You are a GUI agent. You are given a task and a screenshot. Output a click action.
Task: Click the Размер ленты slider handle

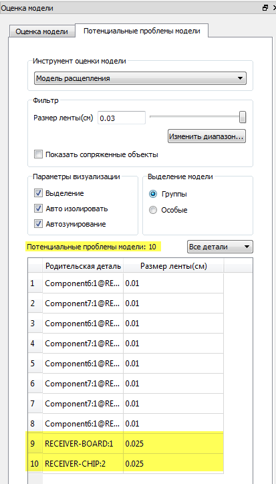point(243,117)
